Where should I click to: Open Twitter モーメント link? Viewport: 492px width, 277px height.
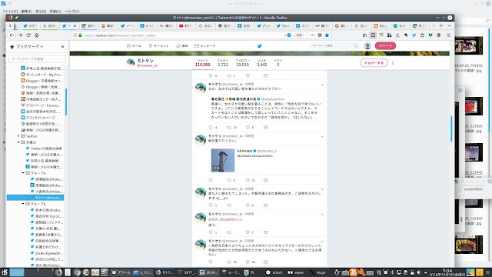point(159,46)
